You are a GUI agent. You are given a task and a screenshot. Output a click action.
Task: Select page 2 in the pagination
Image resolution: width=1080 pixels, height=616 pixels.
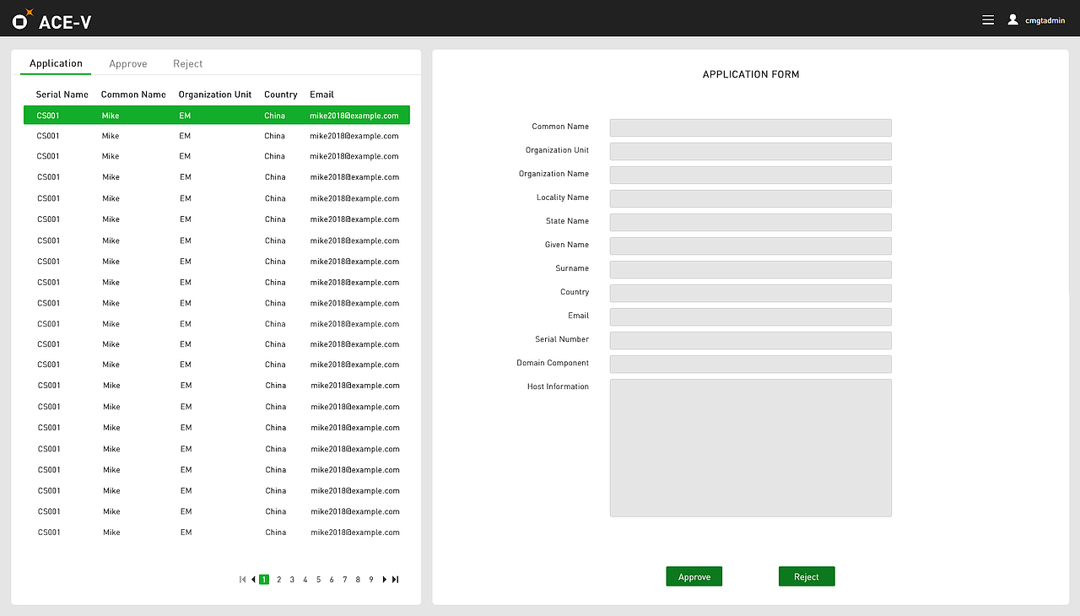[278, 579]
